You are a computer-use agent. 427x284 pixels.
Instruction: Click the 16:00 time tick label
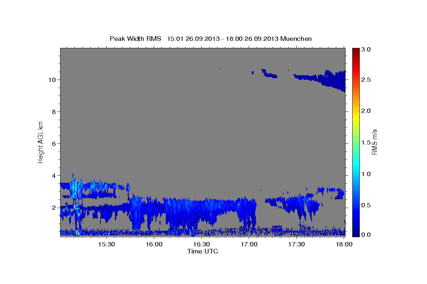(x=154, y=245)
